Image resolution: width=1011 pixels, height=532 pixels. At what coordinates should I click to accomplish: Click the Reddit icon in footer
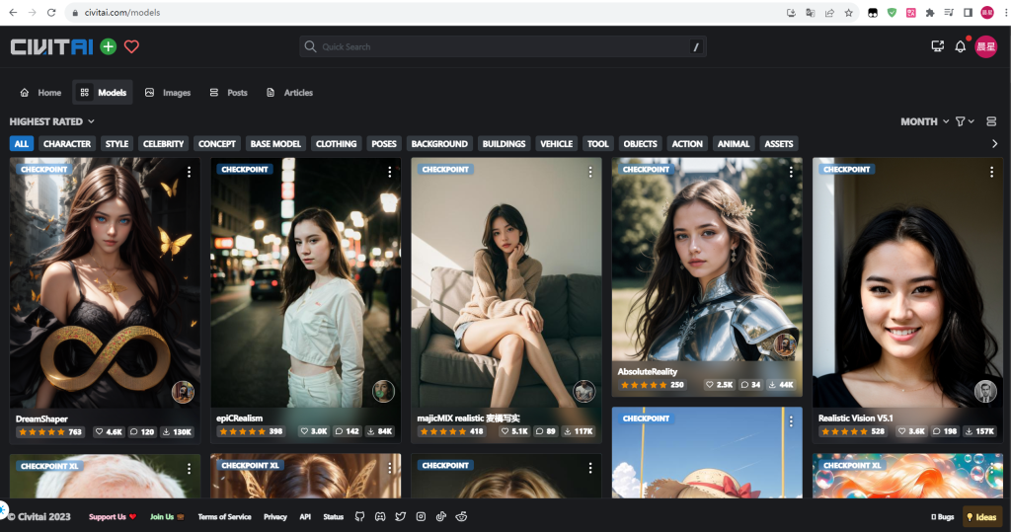461,516
